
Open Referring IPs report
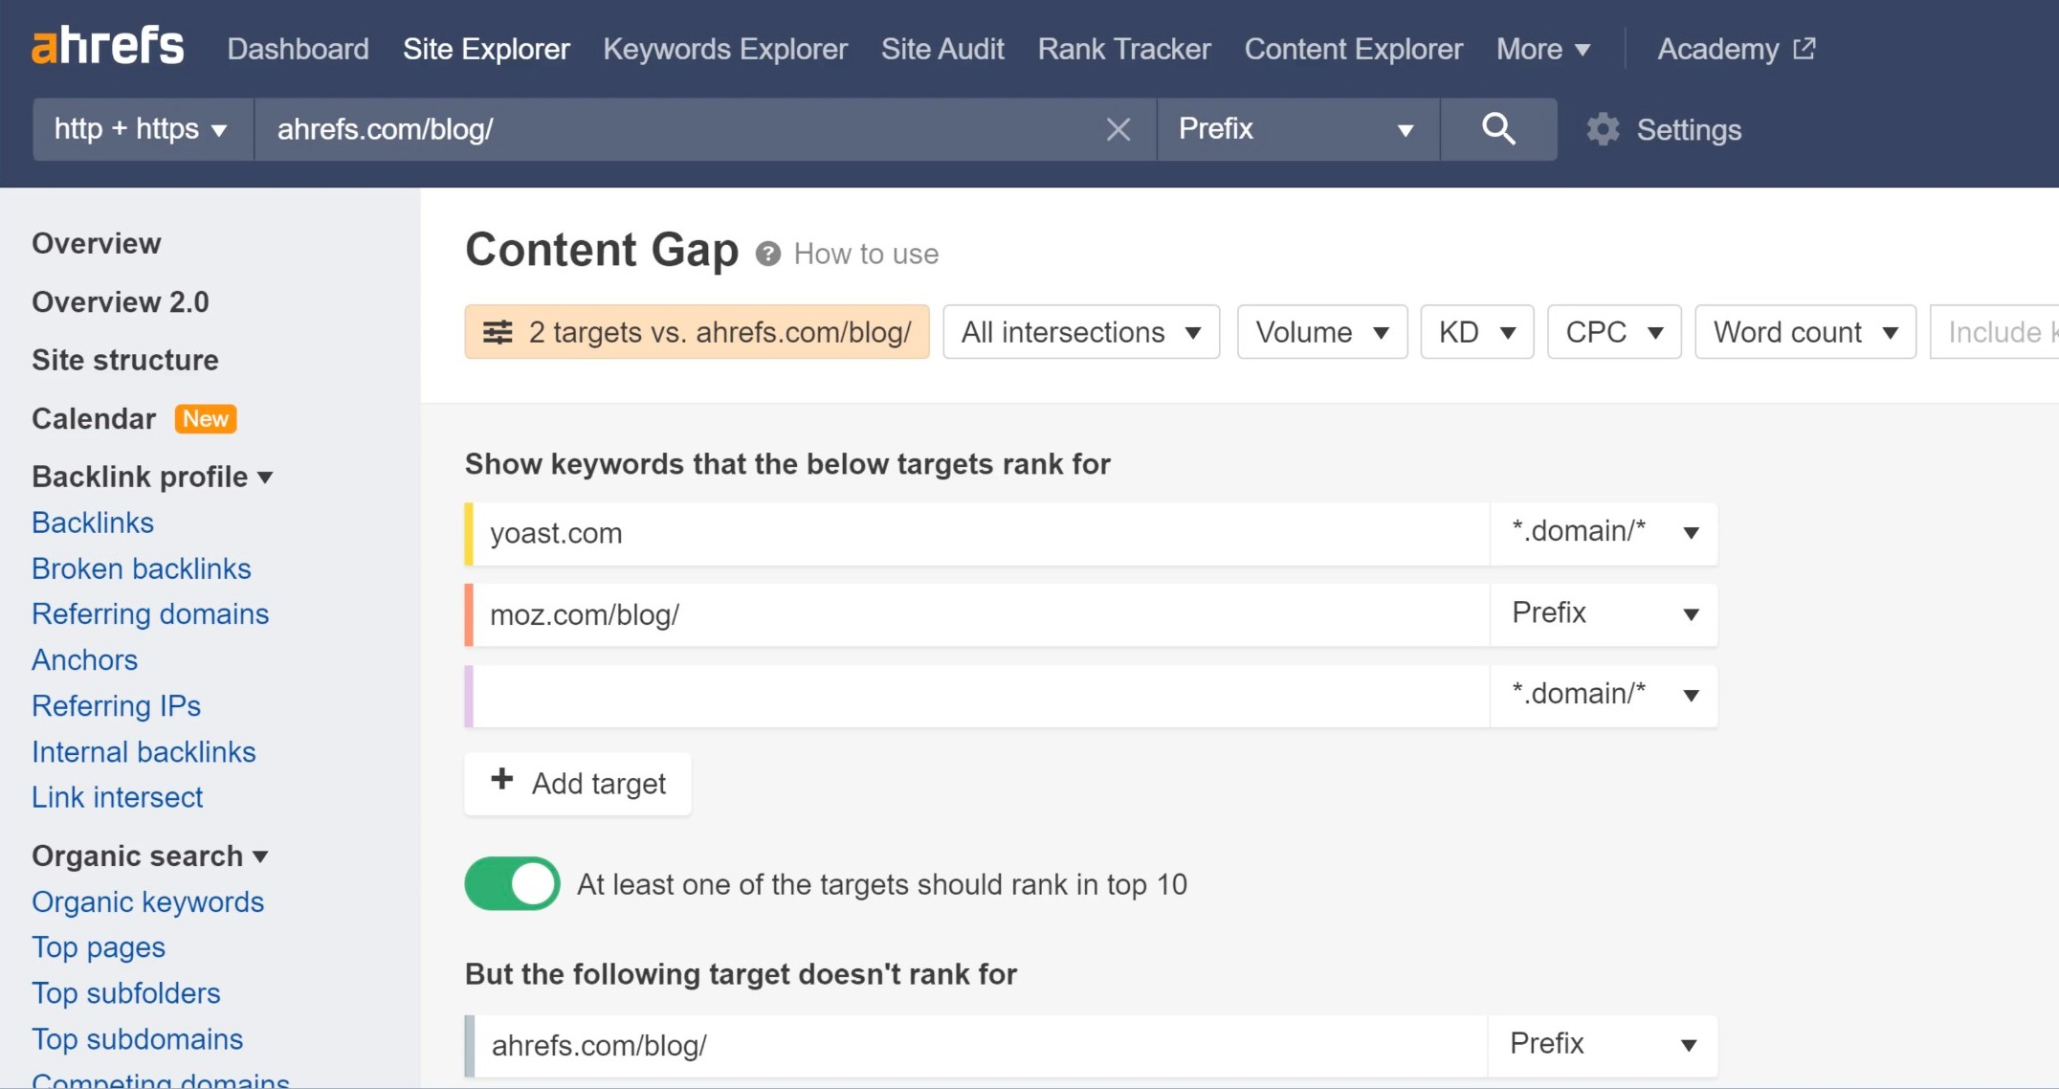pos(117,705)
